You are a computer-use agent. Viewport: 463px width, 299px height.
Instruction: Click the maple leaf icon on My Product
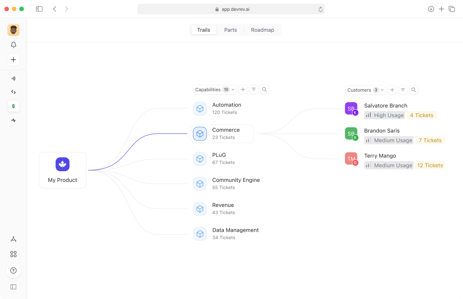(x=62, y=164)
